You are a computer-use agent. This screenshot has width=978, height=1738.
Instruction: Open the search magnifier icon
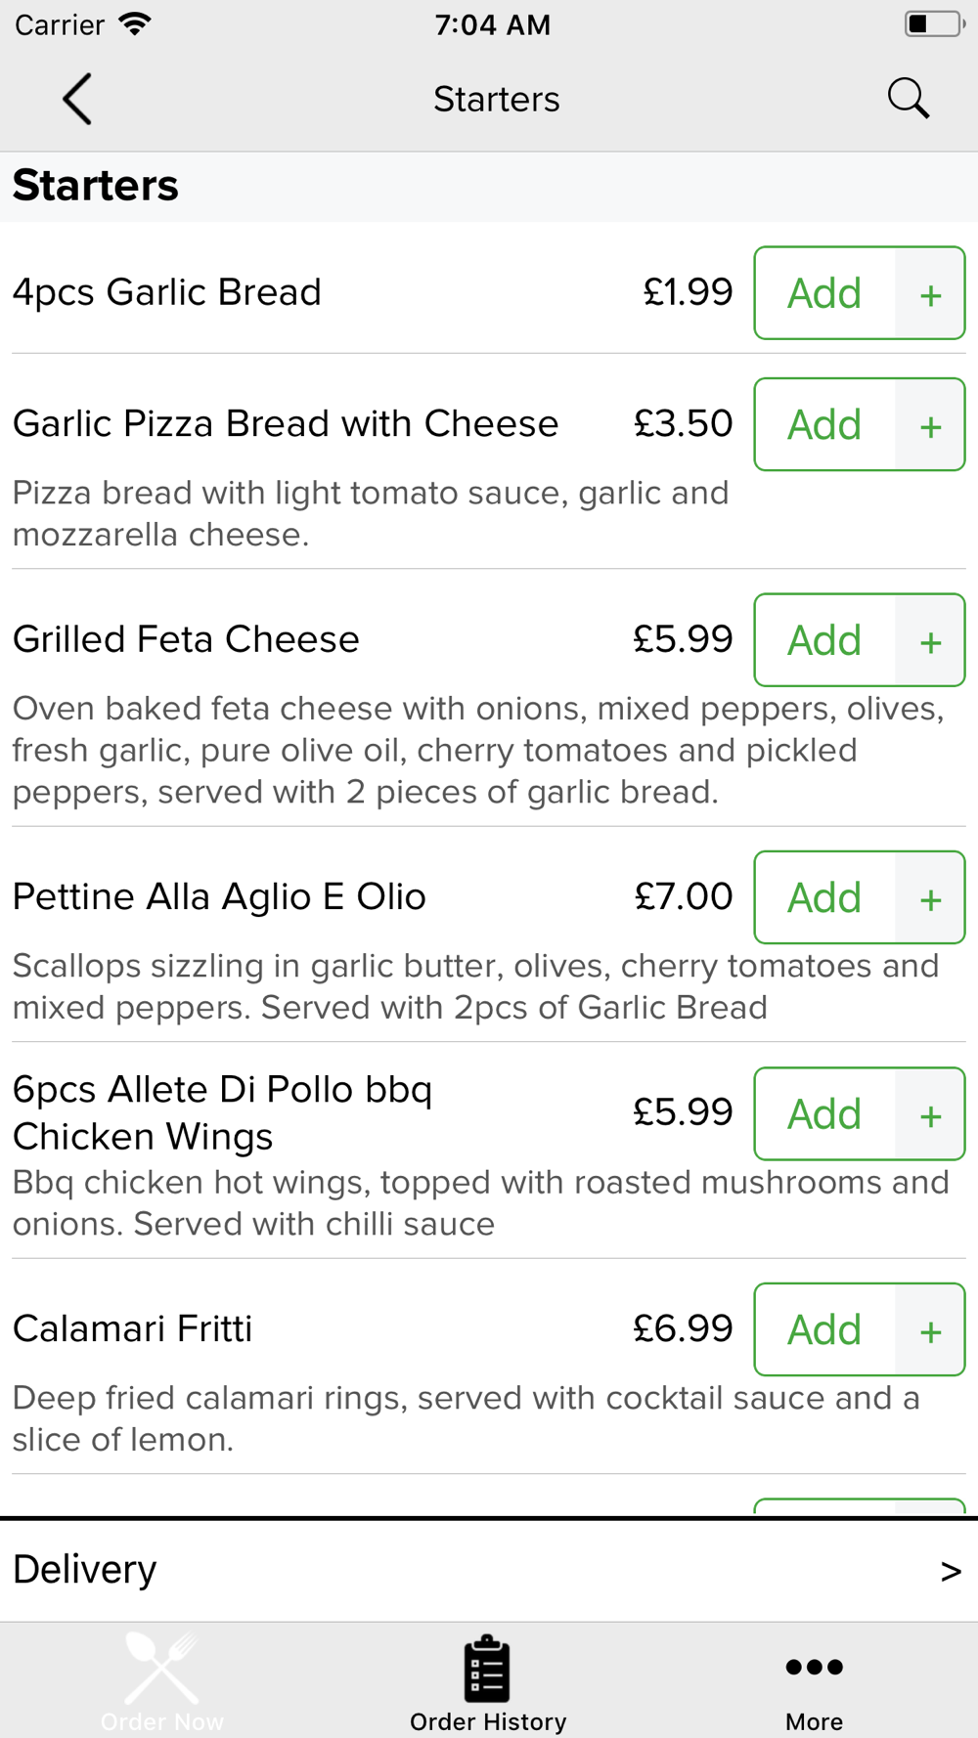908,99
